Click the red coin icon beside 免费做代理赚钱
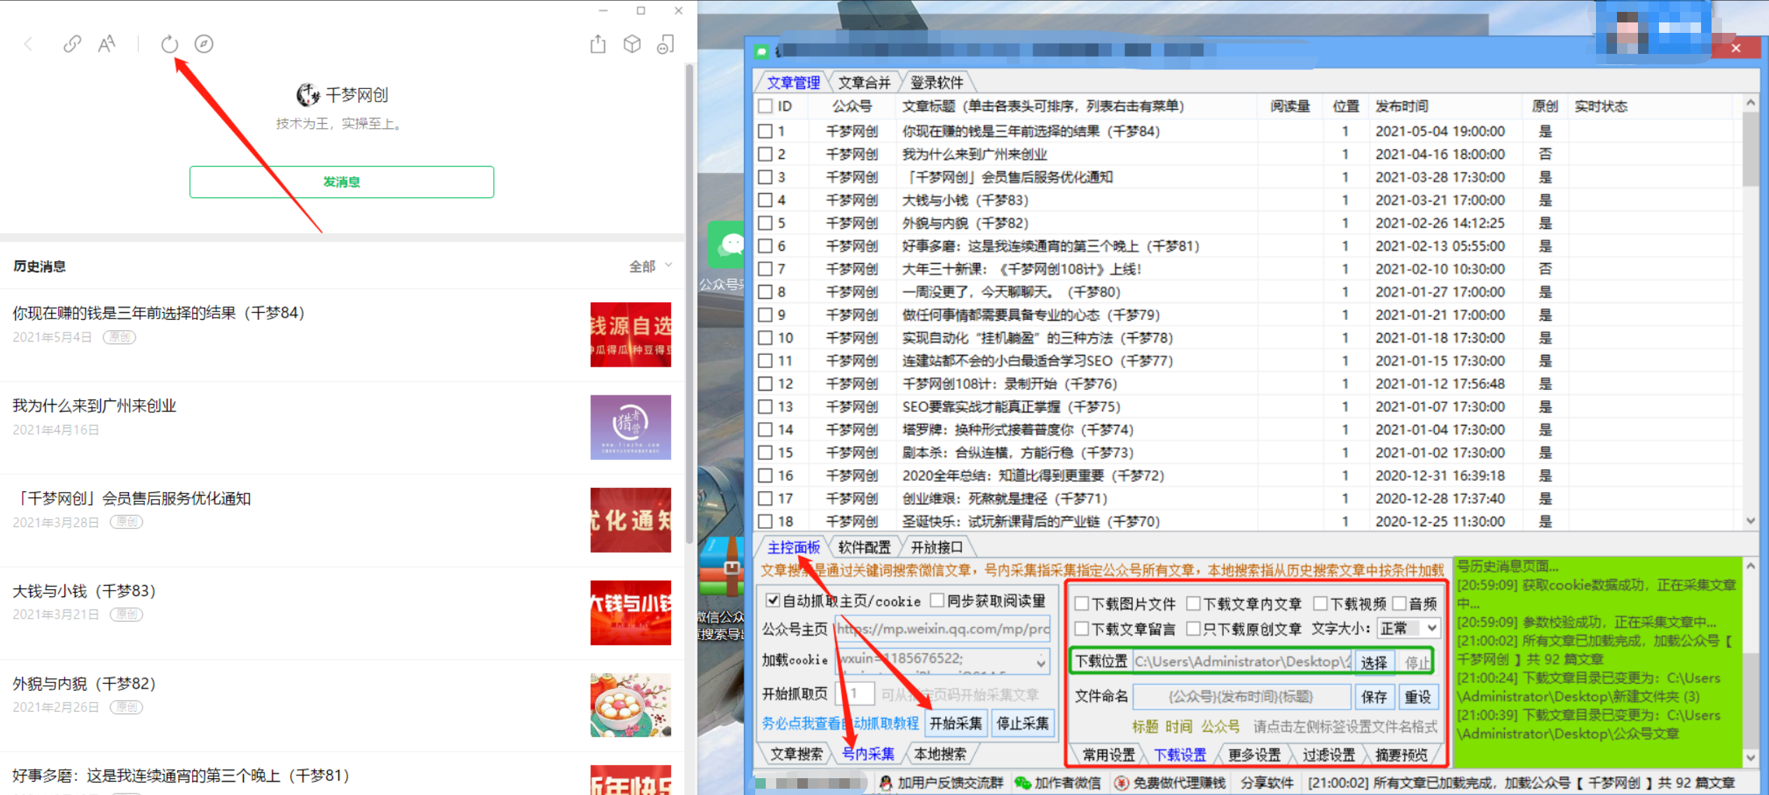 pos(1122,782)
